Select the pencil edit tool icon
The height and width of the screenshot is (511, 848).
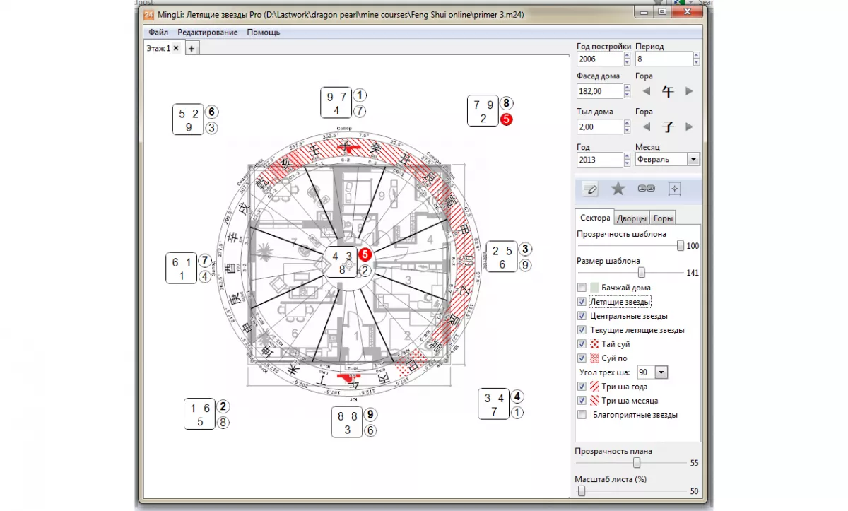pos(591,189)
